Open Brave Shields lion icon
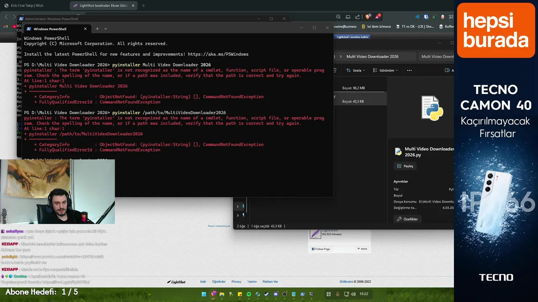538x302 pixels. (368, 17)
